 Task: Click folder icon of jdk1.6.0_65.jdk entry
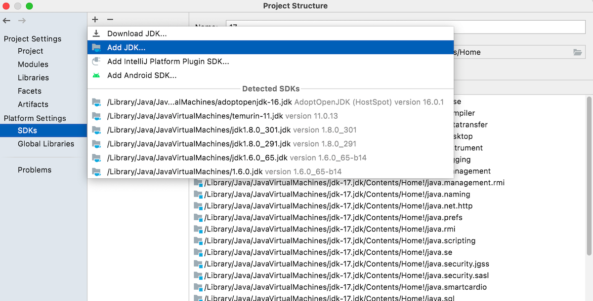(x=96, y=158)
